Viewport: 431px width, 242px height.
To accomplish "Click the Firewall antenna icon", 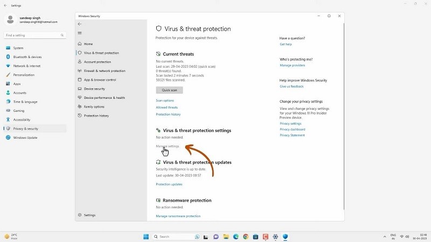I will tap(80, 71).
